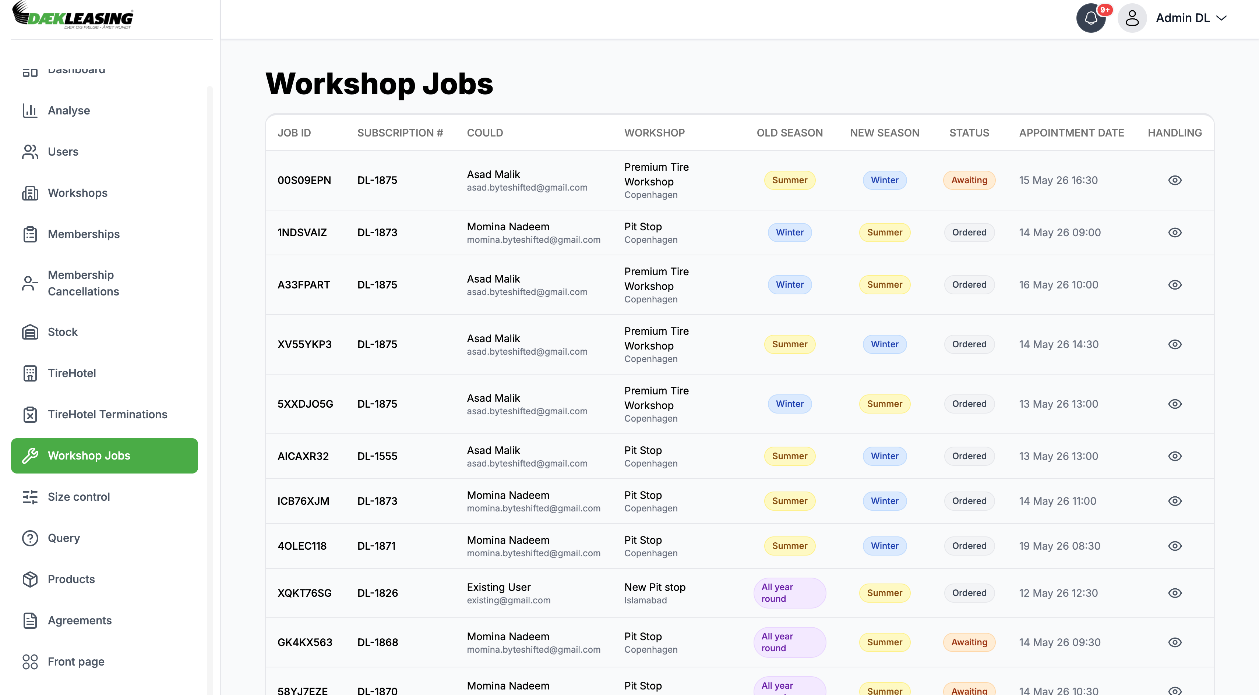This screenshot has height=695, width=1259.
Task: View job 1NDSVAIZ via eye icon
Action: [1174, 233]
